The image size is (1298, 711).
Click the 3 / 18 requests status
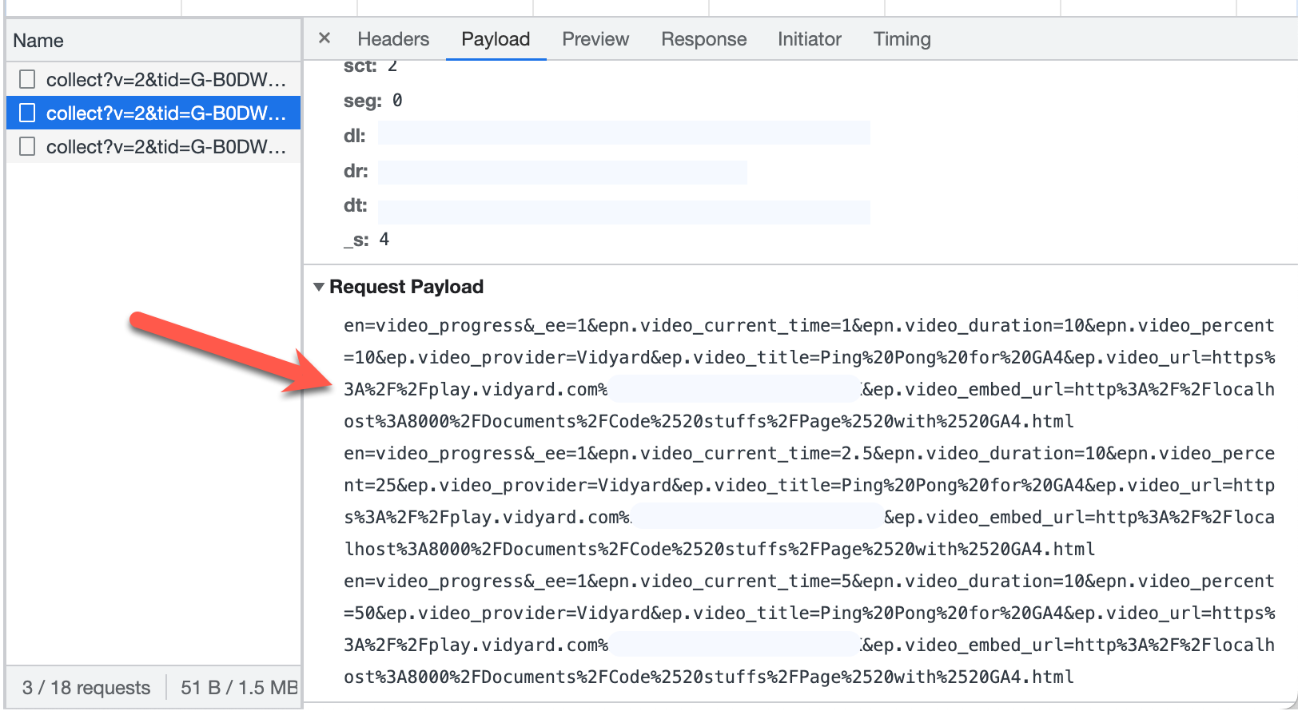click(x=86, y=688)
